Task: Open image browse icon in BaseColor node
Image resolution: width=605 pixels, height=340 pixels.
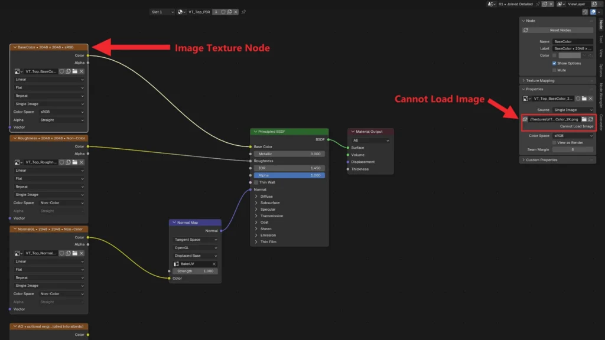Action: click(x=18, y=71)
